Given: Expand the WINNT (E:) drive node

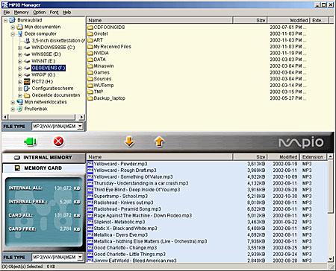Looking at the screenshot, I should coord(20,62).
